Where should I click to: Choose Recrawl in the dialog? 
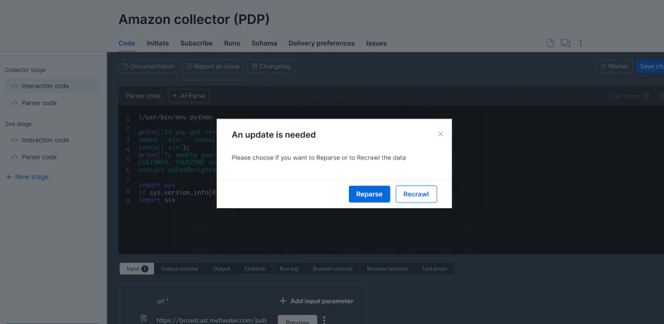point(416,194)
